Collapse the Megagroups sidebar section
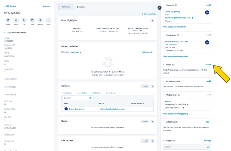 coord(164,95)
